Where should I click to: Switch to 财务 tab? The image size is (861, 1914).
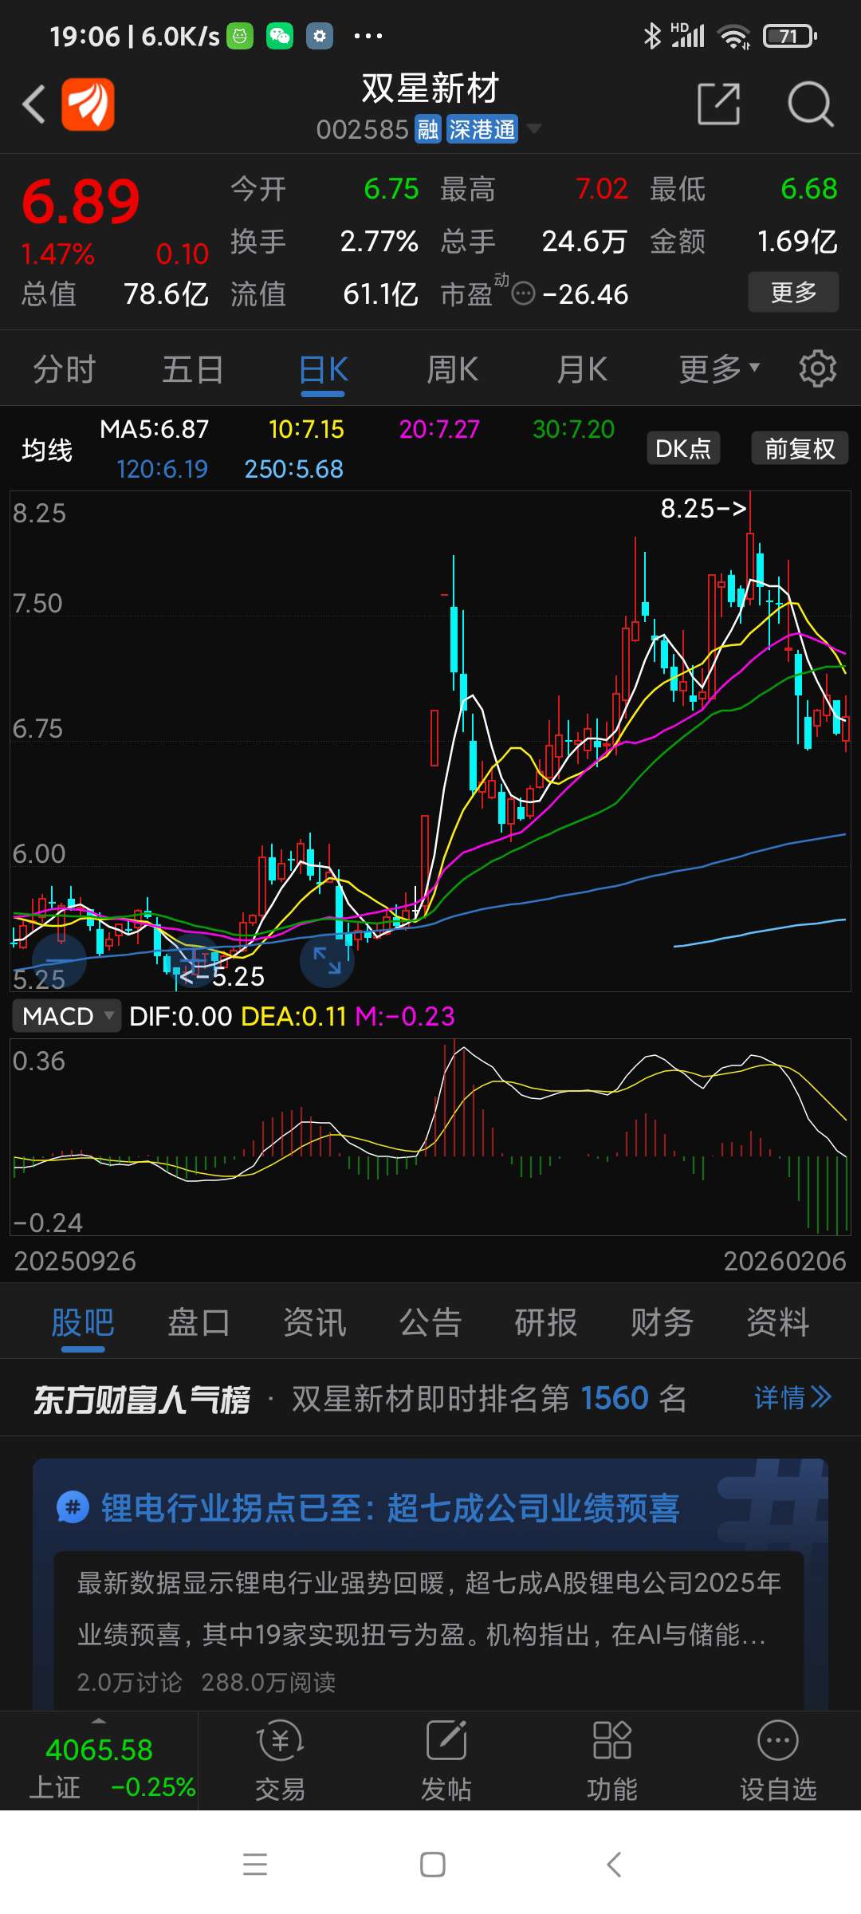(662, 1322)
